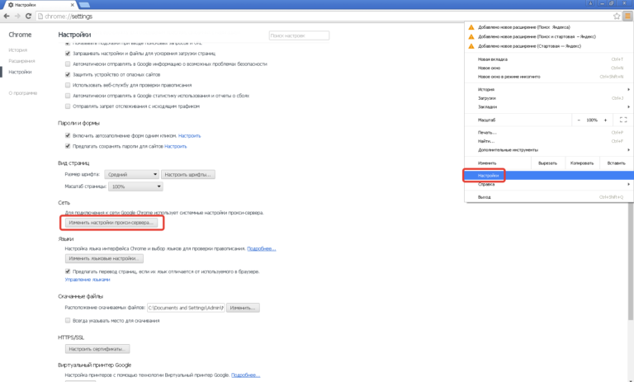This screenshot has width=634, height=382.
Task: Open Управление языками link
Action: [88, 280]
